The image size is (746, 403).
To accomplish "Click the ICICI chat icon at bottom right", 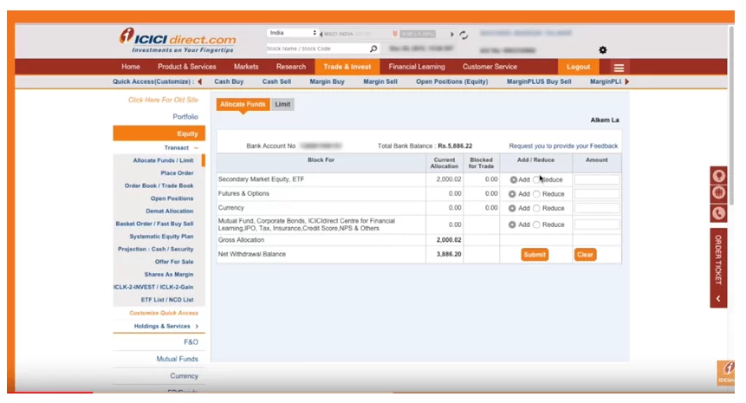I will [x=726, y=373].
